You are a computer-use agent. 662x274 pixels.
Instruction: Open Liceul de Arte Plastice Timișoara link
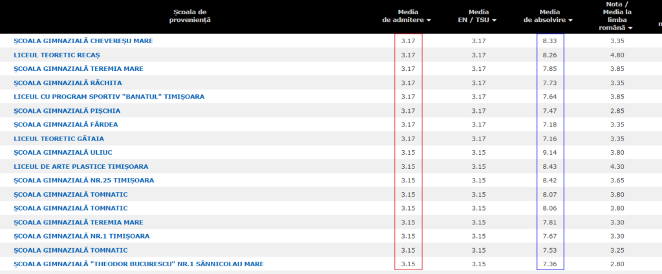pyautogui.click(x=81, y=166)
